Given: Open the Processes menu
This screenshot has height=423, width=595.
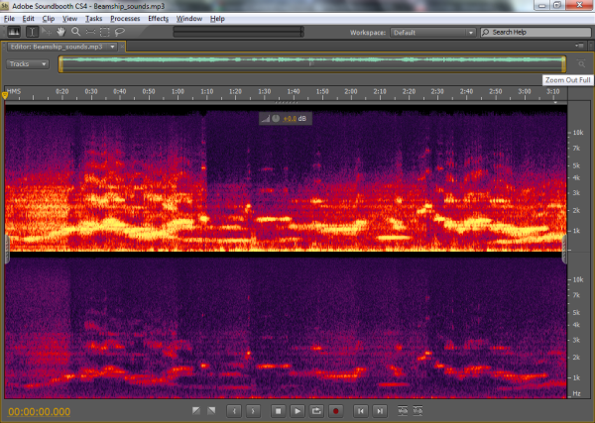Looking at the screenshot, I should pos(125,19).
